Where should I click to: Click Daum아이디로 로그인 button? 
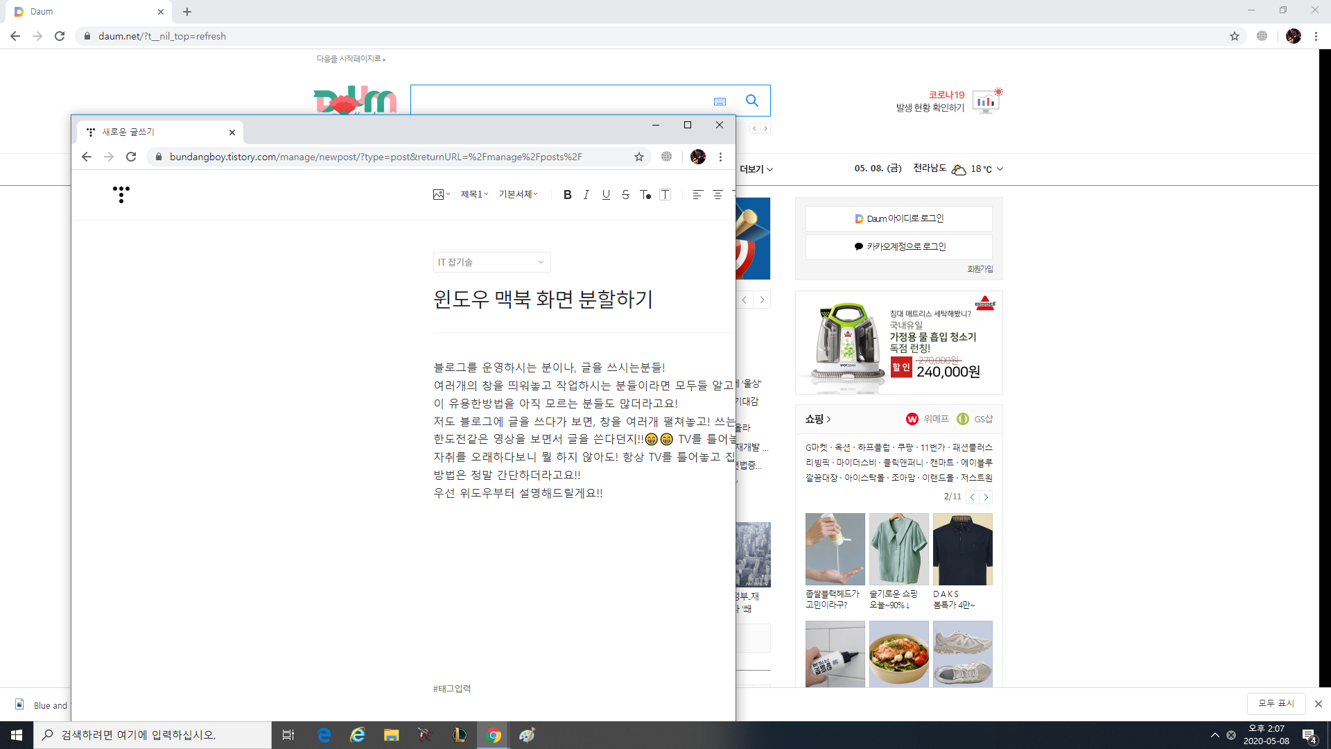click(898, 218)
